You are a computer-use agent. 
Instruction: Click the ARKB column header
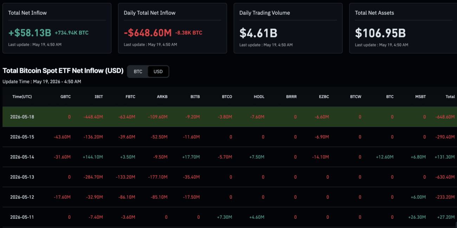tap(162, 97)
